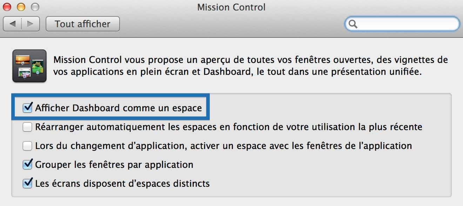Minimize window with the yellow button

21,7
